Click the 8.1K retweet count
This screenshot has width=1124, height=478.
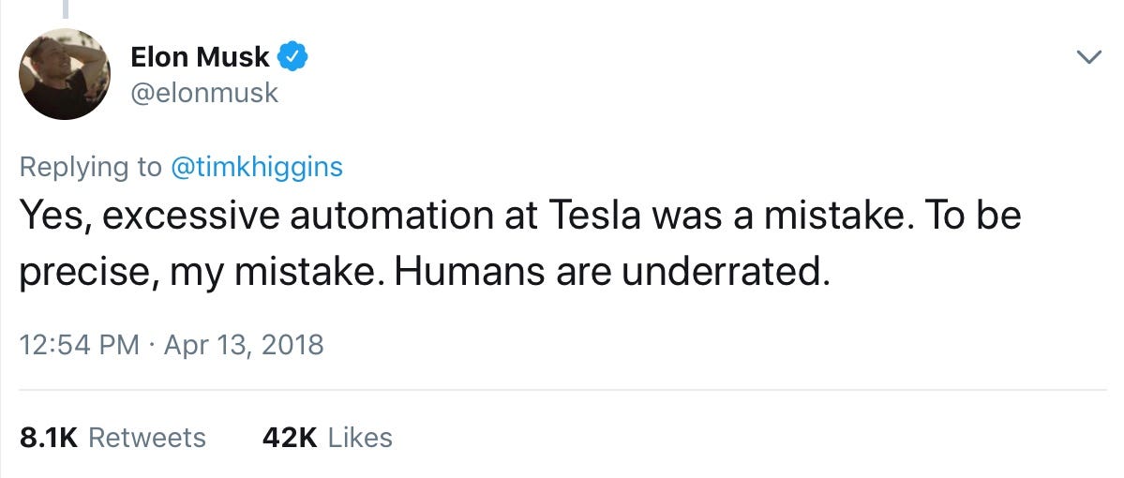tap(49, 438)
